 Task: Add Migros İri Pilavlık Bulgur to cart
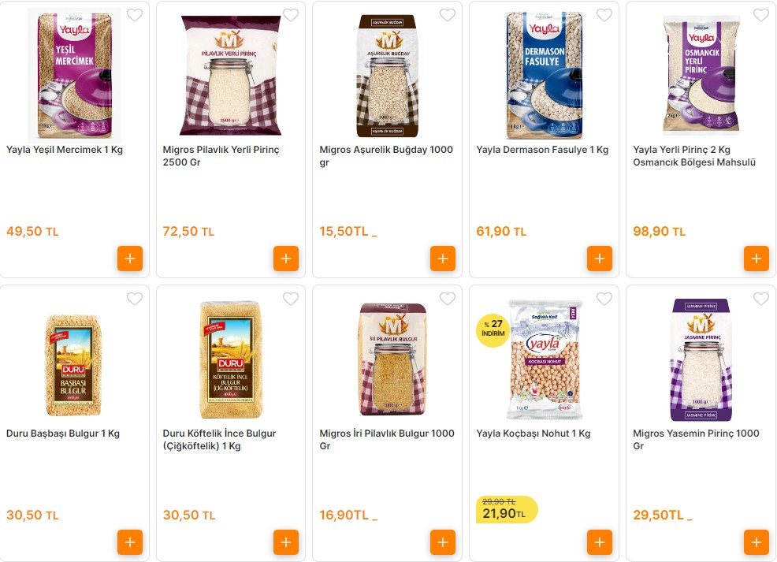443,542
